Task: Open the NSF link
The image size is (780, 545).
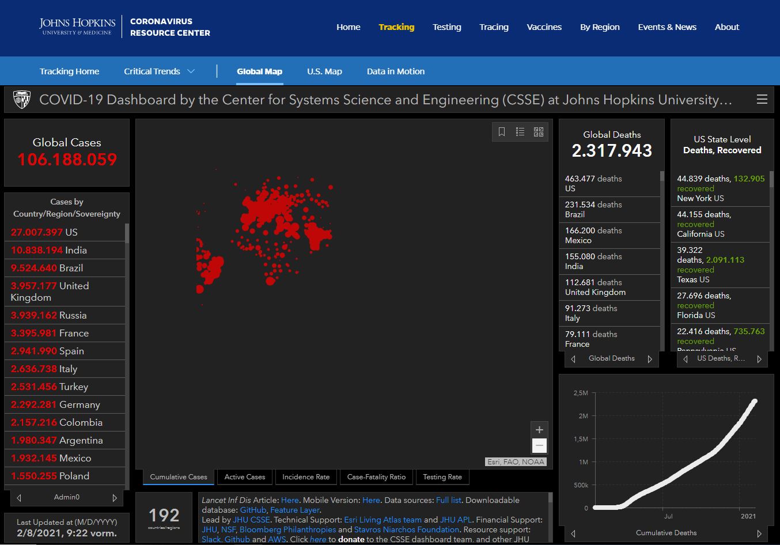Action: pyautogui.click(x=228, y=529)
